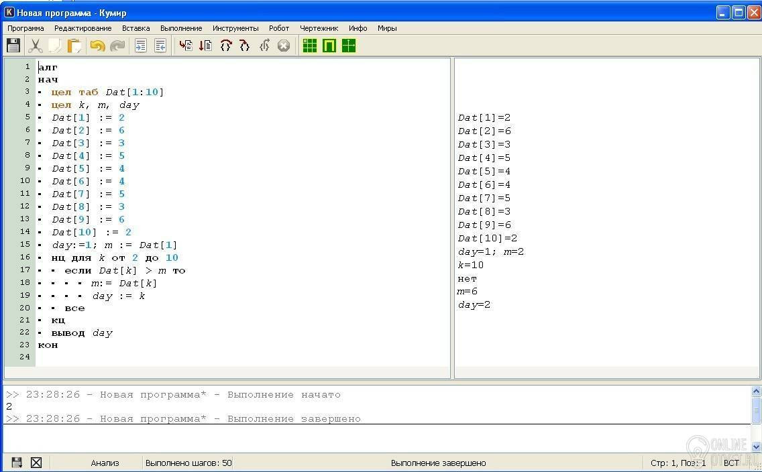The height and width of the screenshot is (472, 762).
Task: Click margin value 'Dat[2]=6'
Action: coord(484,131)
